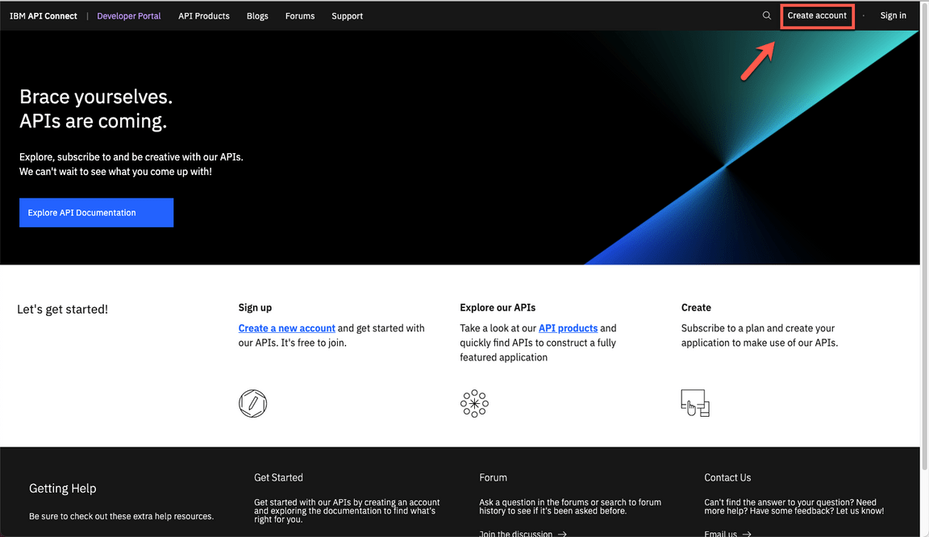
Task: Click the IBM API Connect site name
Action: (x=44, y=16)
